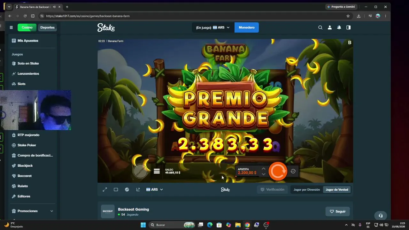Viewport: 409px width, 230px height.
Task: Open the hamburger sidebar menu in Stake
Action: coord(11,27)
